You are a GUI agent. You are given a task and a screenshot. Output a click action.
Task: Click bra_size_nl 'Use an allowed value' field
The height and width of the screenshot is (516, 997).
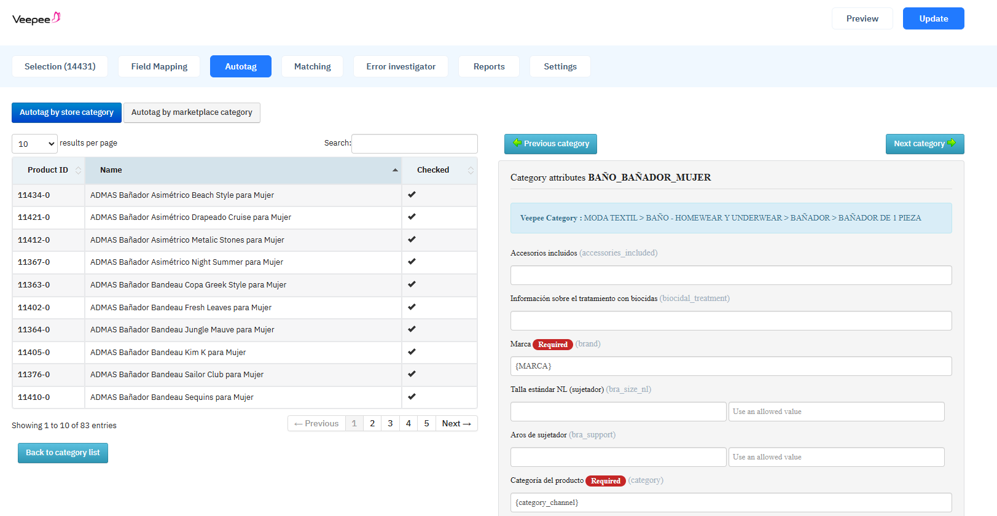(836, 412)
